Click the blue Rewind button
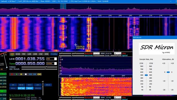Viewport: 177px width, 100px height. [30, 74]
